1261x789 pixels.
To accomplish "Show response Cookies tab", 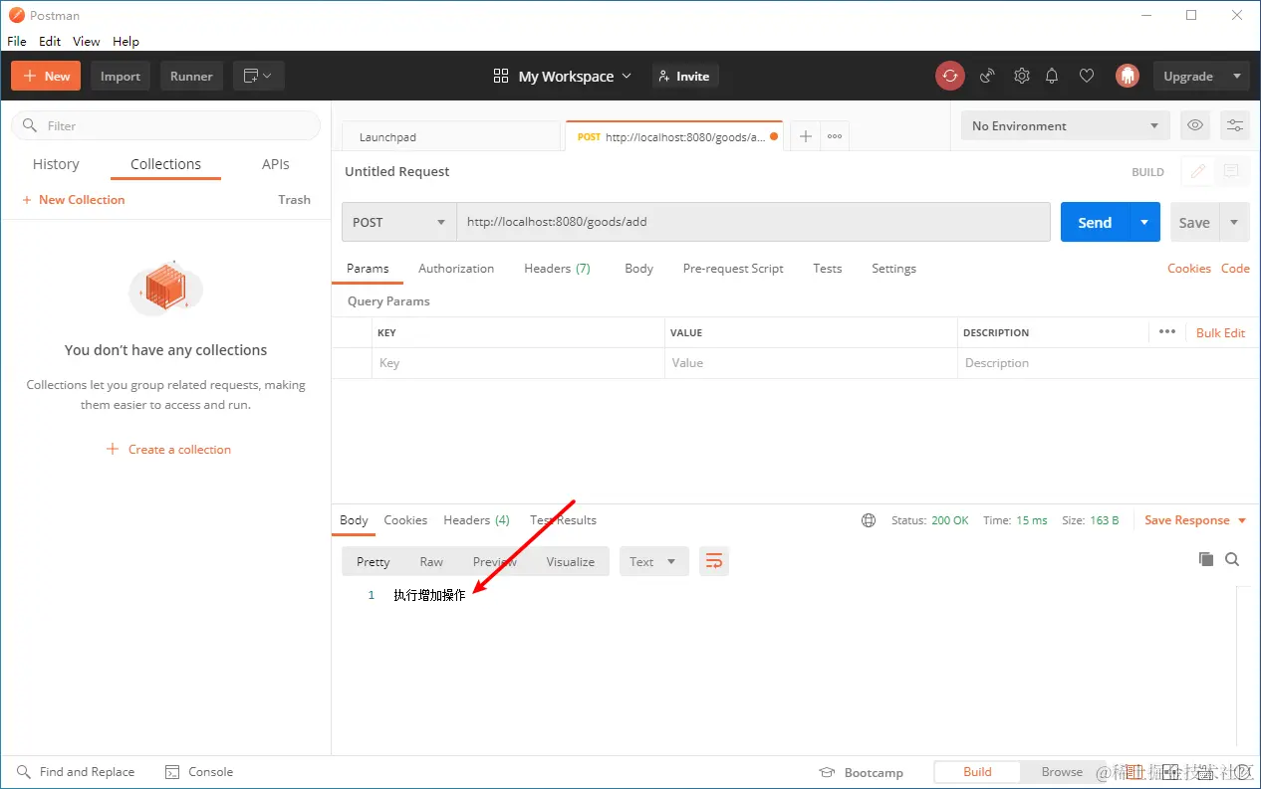I will [405, 520].
